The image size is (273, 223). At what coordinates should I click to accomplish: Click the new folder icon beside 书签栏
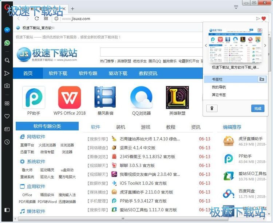point(262,79)
